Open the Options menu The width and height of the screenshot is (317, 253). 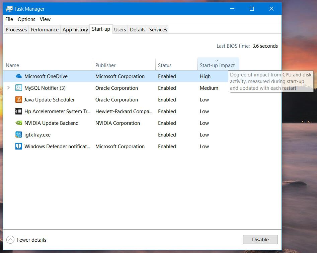26,19
